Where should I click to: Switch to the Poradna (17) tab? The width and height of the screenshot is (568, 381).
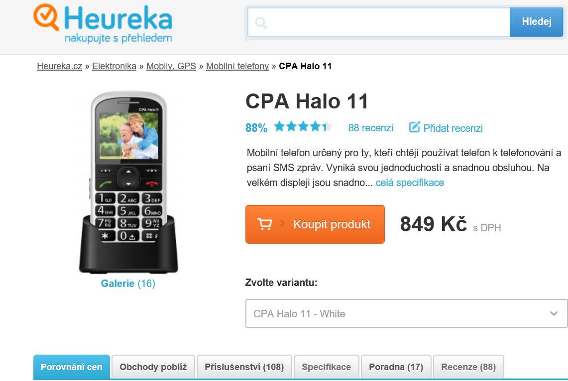(x=396, y=367)
